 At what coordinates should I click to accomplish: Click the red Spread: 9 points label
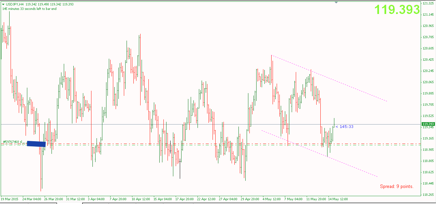(x=396, y=187)
